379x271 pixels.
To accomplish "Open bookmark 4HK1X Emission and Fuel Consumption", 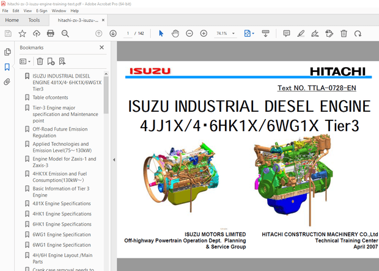I will pyautogui.click(x=60, y=177).
